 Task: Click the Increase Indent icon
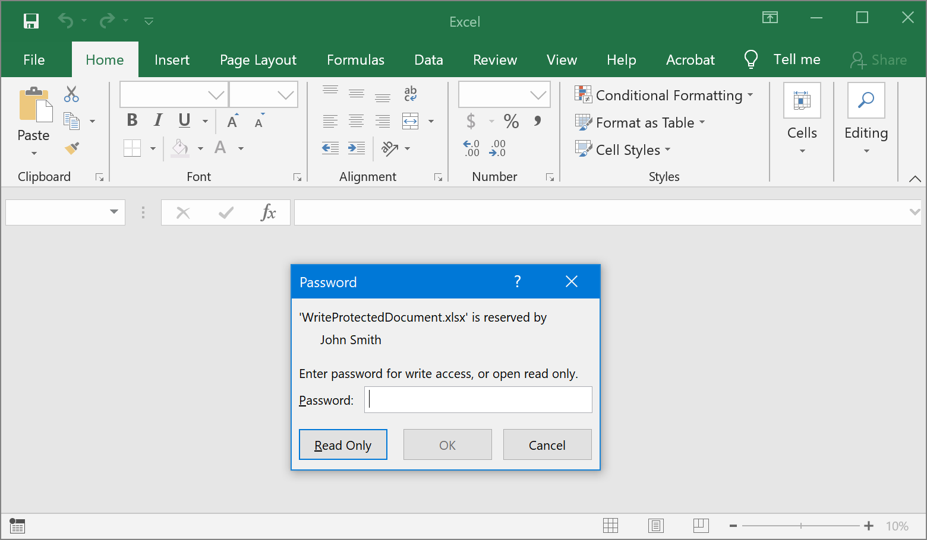(357, 148)
